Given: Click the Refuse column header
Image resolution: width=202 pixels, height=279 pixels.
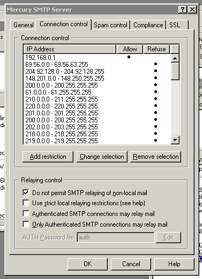Looking at the screenshot, I should 156,49.
